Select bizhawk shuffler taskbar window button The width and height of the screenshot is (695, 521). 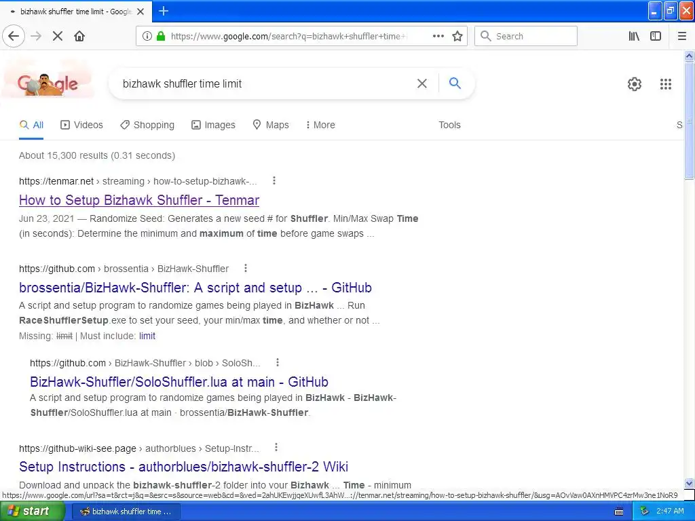click(126, 512)
